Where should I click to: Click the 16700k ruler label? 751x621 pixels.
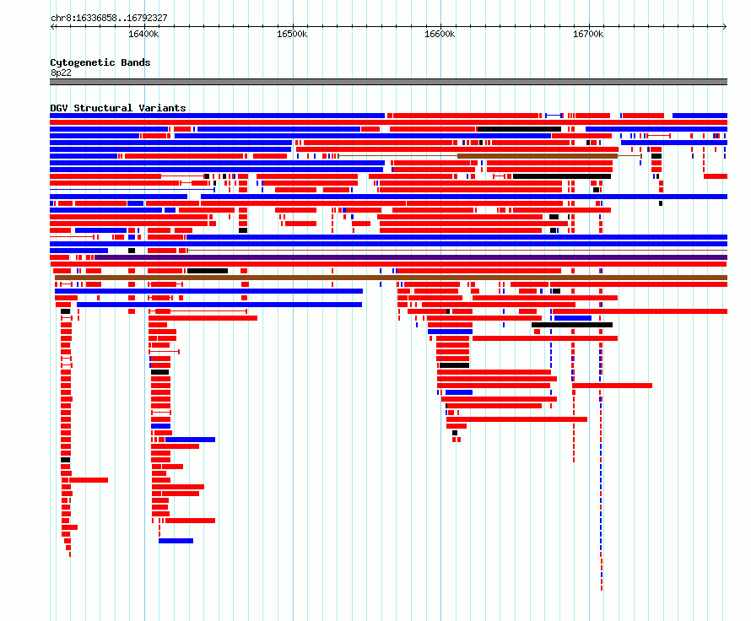(589, 34)
